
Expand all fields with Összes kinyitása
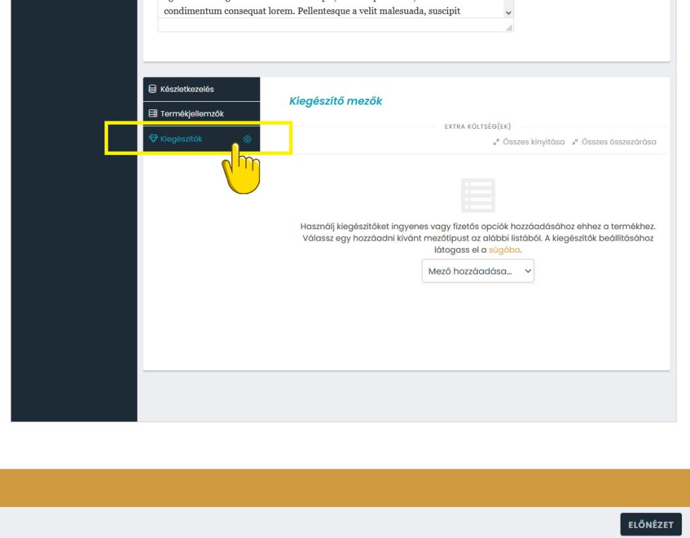[533, 142]
